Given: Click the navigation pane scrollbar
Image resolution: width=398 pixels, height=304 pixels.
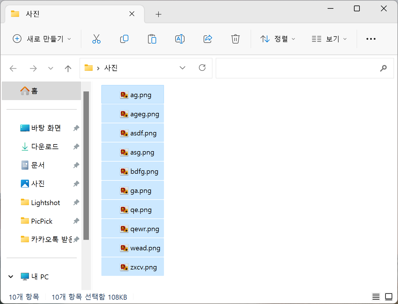Looking at the screenshot, I should [x=86, y=166].
